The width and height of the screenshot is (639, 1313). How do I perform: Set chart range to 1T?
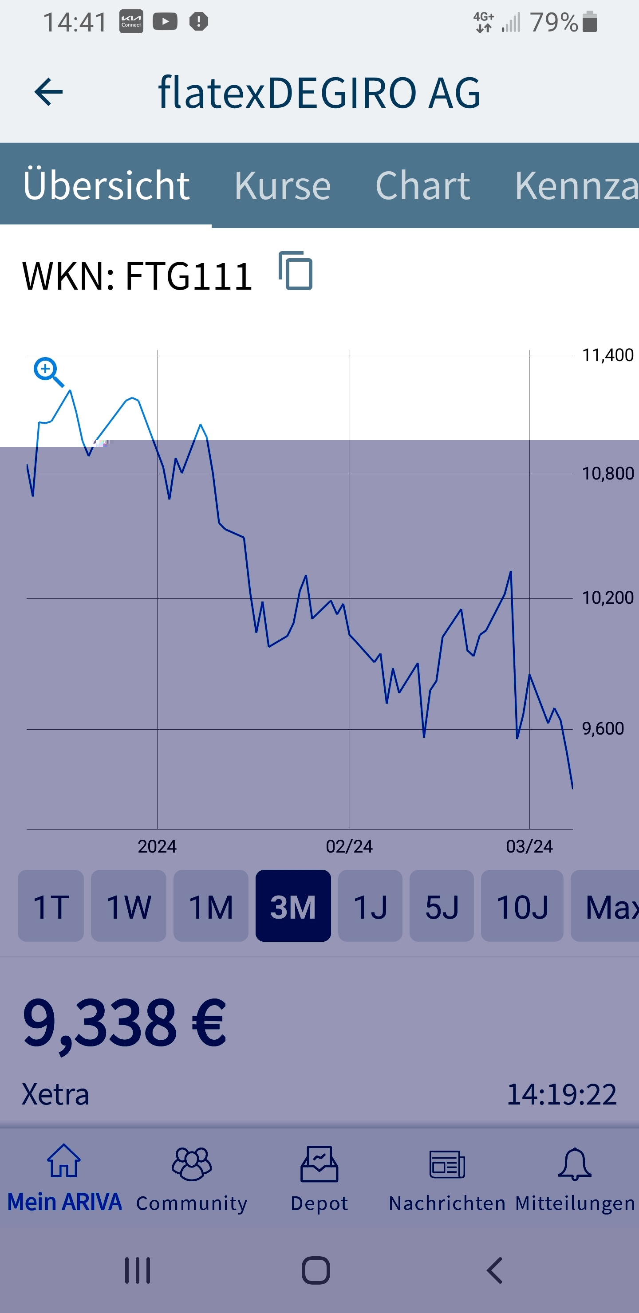click(51, 906)
